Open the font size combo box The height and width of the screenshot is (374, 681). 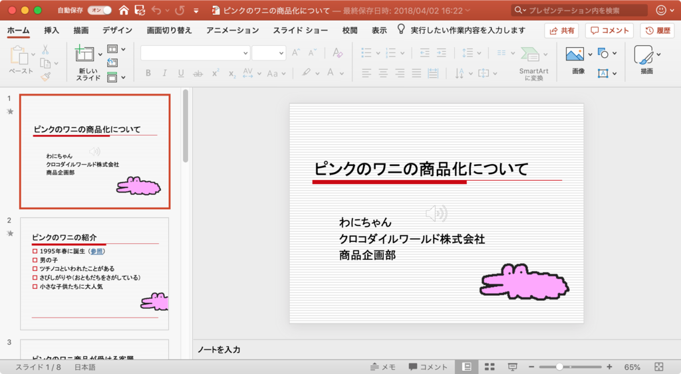[269, 53]
